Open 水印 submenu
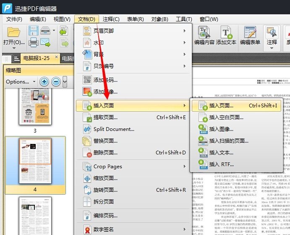 tap(133, 42)
